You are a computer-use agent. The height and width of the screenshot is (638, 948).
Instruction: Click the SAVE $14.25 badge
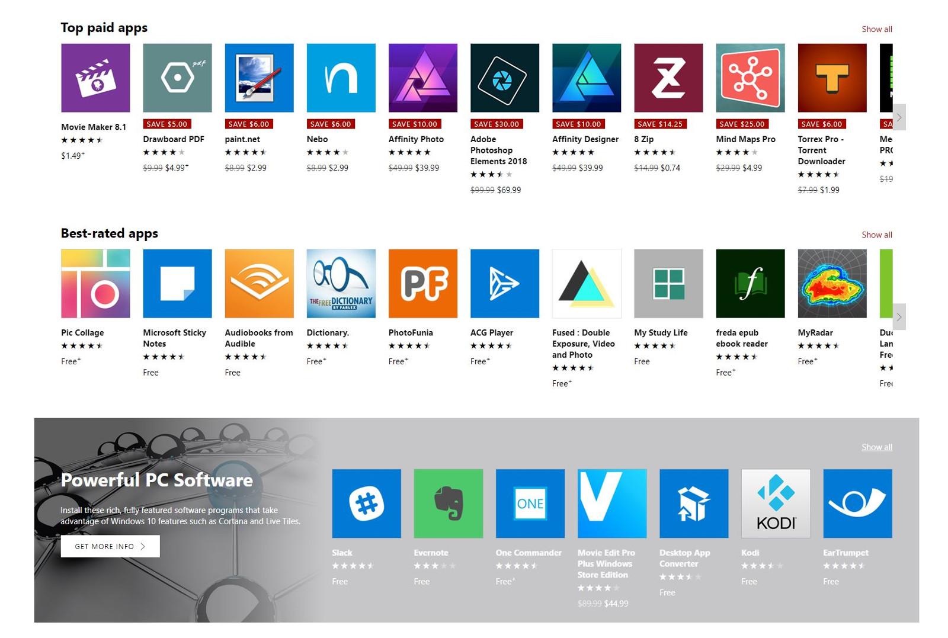(x=660, y=124)
